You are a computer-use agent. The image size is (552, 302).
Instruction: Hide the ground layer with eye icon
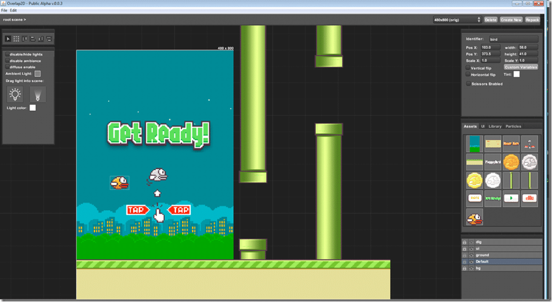click(x=472, y=255)
